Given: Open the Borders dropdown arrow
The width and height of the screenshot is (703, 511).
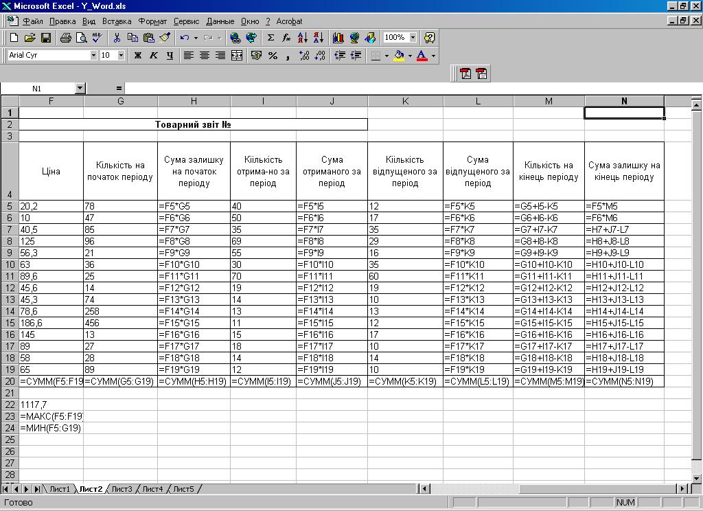Looking at the screenshot, I should (387, 56).
